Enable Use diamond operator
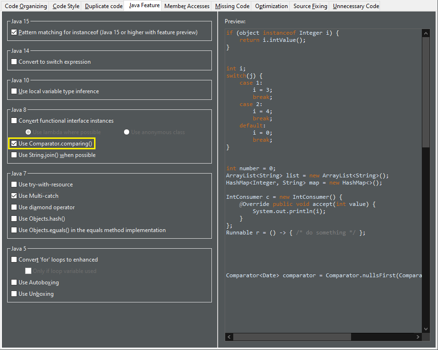This screenshot has width=438, height=350. point(14,207)
